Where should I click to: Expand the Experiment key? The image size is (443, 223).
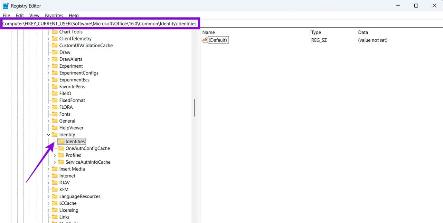click(48, 66)
